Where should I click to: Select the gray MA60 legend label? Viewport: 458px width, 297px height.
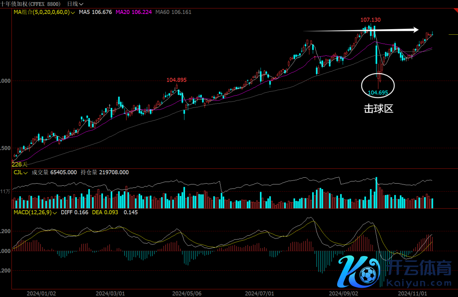tap(173, 12)
